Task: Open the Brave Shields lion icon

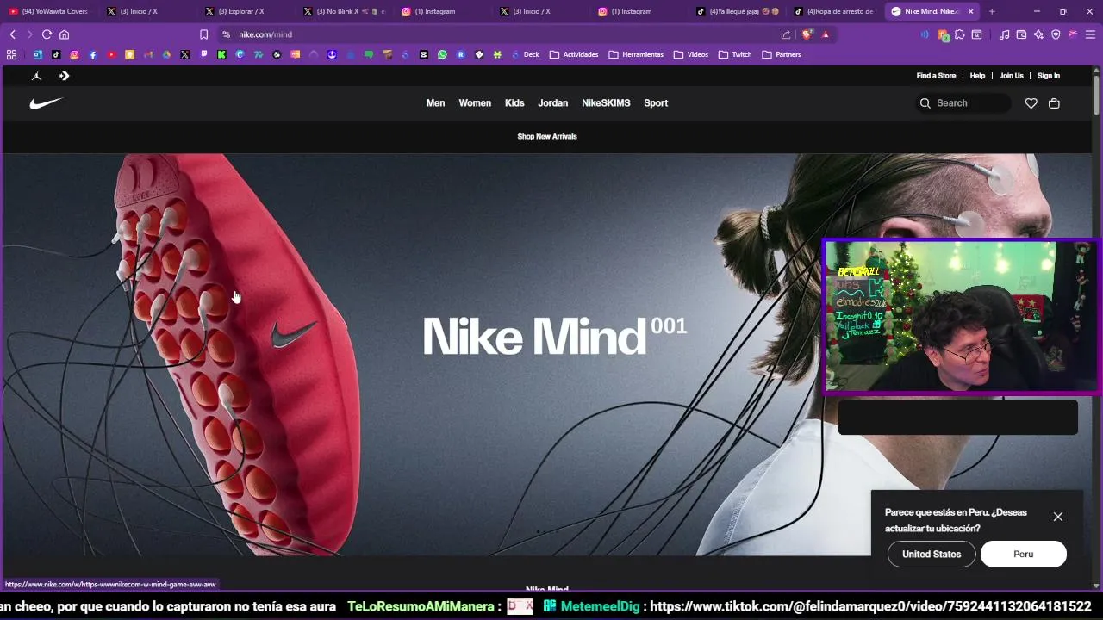Action: point(807,34)
